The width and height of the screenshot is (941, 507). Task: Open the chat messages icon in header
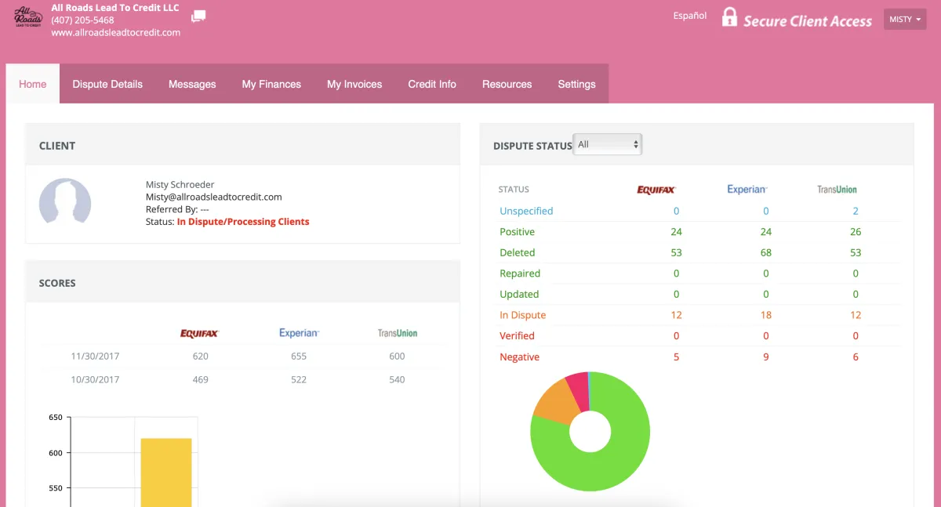(x=198, y=16)
